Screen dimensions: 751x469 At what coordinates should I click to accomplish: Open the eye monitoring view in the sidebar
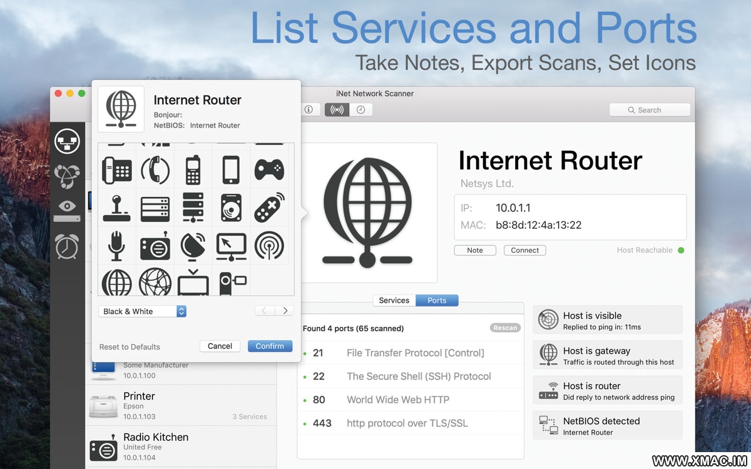point(67,211)
